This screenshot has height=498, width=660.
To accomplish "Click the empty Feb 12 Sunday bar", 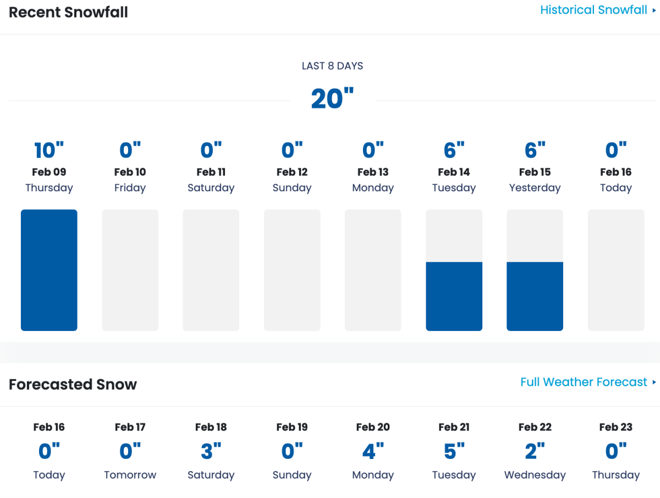I will pos(292,270).
